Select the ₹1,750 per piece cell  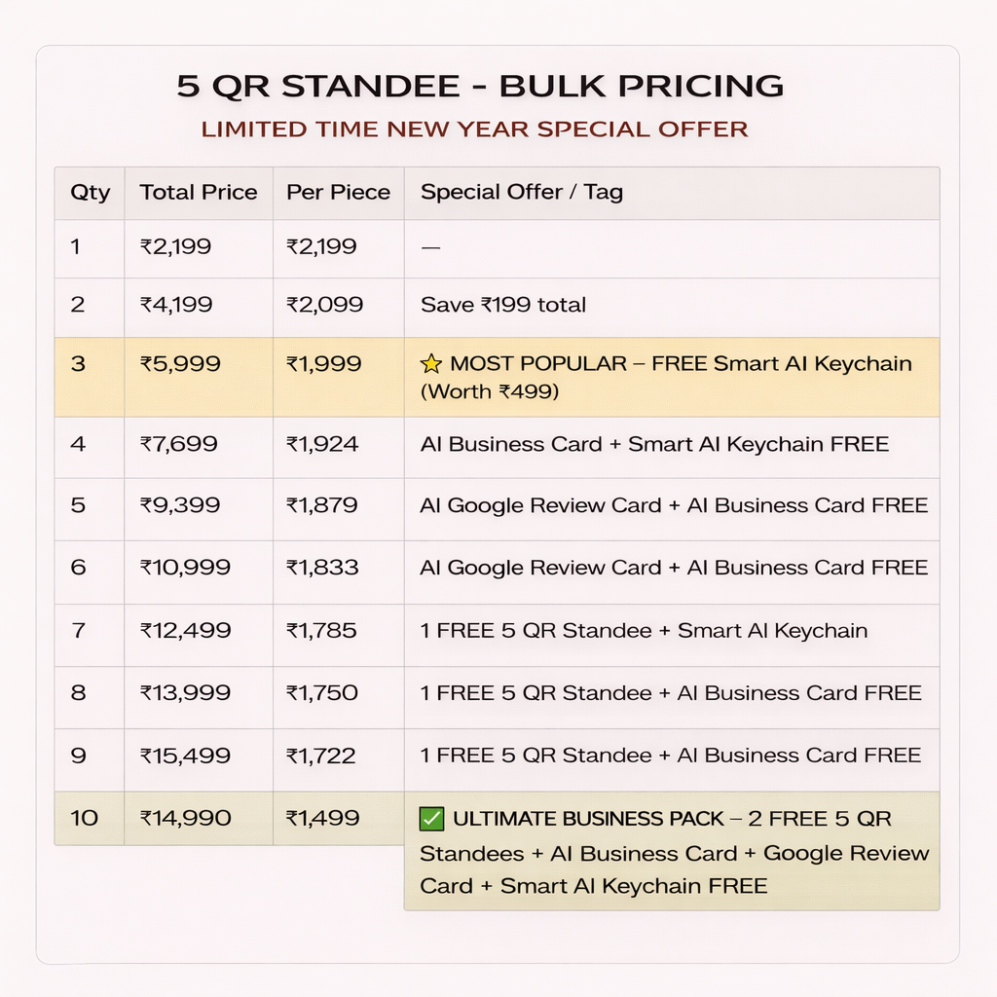pyautogui.click(x=322, y=692)
